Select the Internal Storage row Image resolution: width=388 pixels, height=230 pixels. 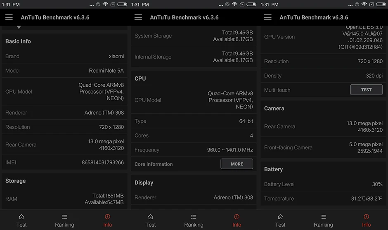point(194,57)
